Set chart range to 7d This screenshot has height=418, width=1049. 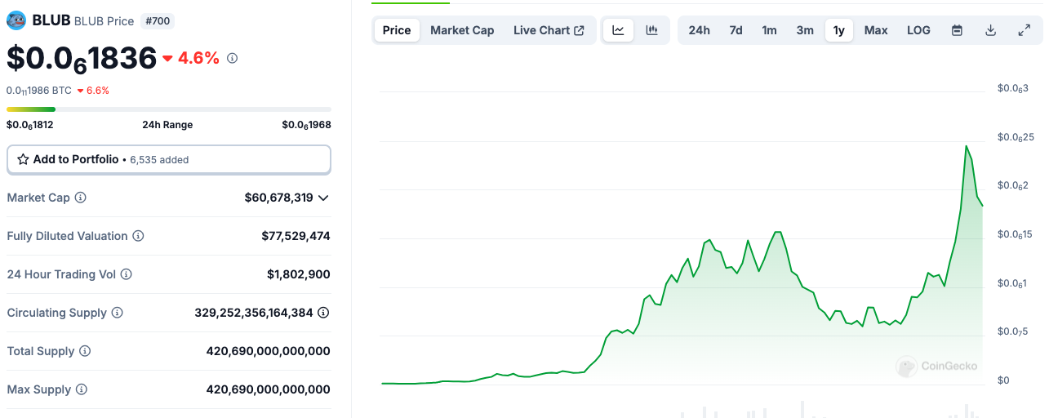click(736, 30)
